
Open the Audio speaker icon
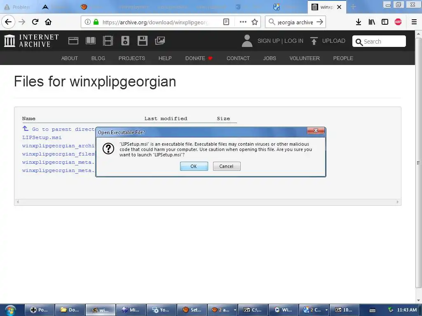click(x=125, y=41)
